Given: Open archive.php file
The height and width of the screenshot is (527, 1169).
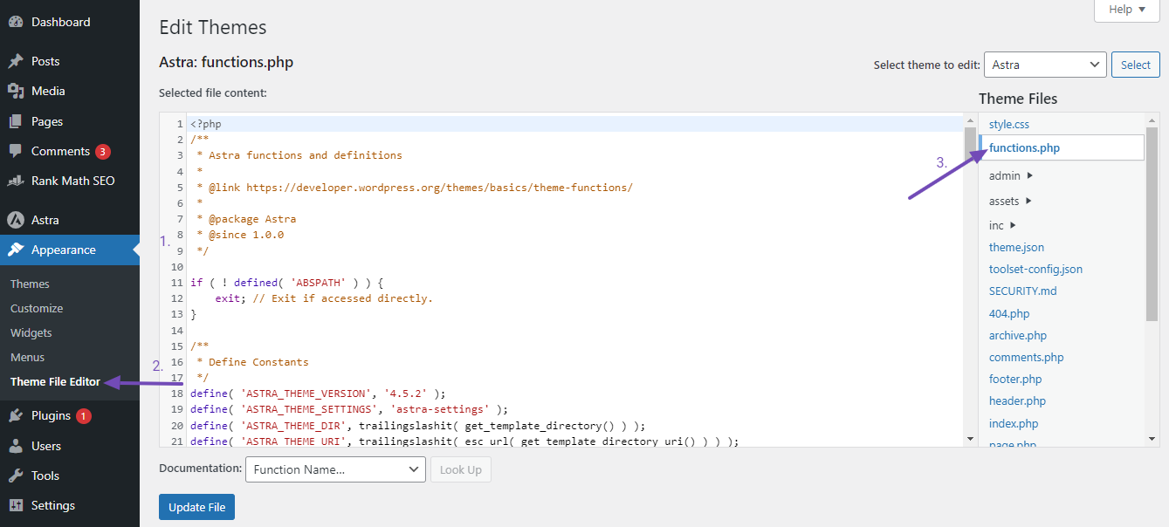Looking at the screenshot, I should [1018, 335].
